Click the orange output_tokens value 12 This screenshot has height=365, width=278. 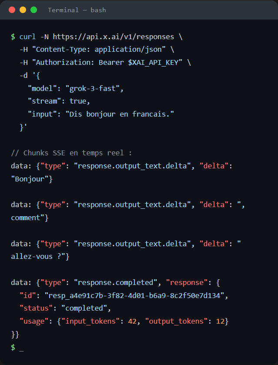220,321
